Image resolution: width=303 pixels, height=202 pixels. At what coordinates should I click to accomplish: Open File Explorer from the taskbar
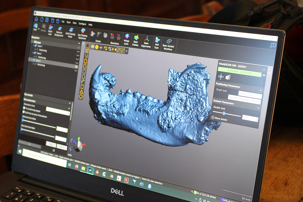(83, 168)
